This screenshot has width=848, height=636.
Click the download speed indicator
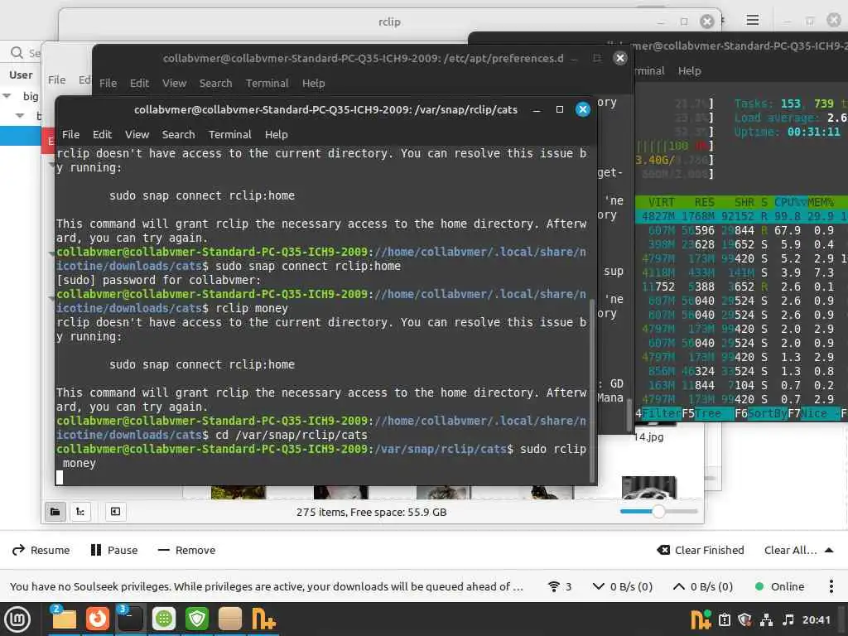pos(623,586)
